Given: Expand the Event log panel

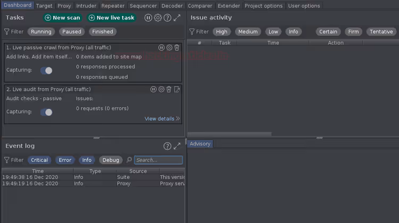Looking at the screenshot, I should (177, 146).
